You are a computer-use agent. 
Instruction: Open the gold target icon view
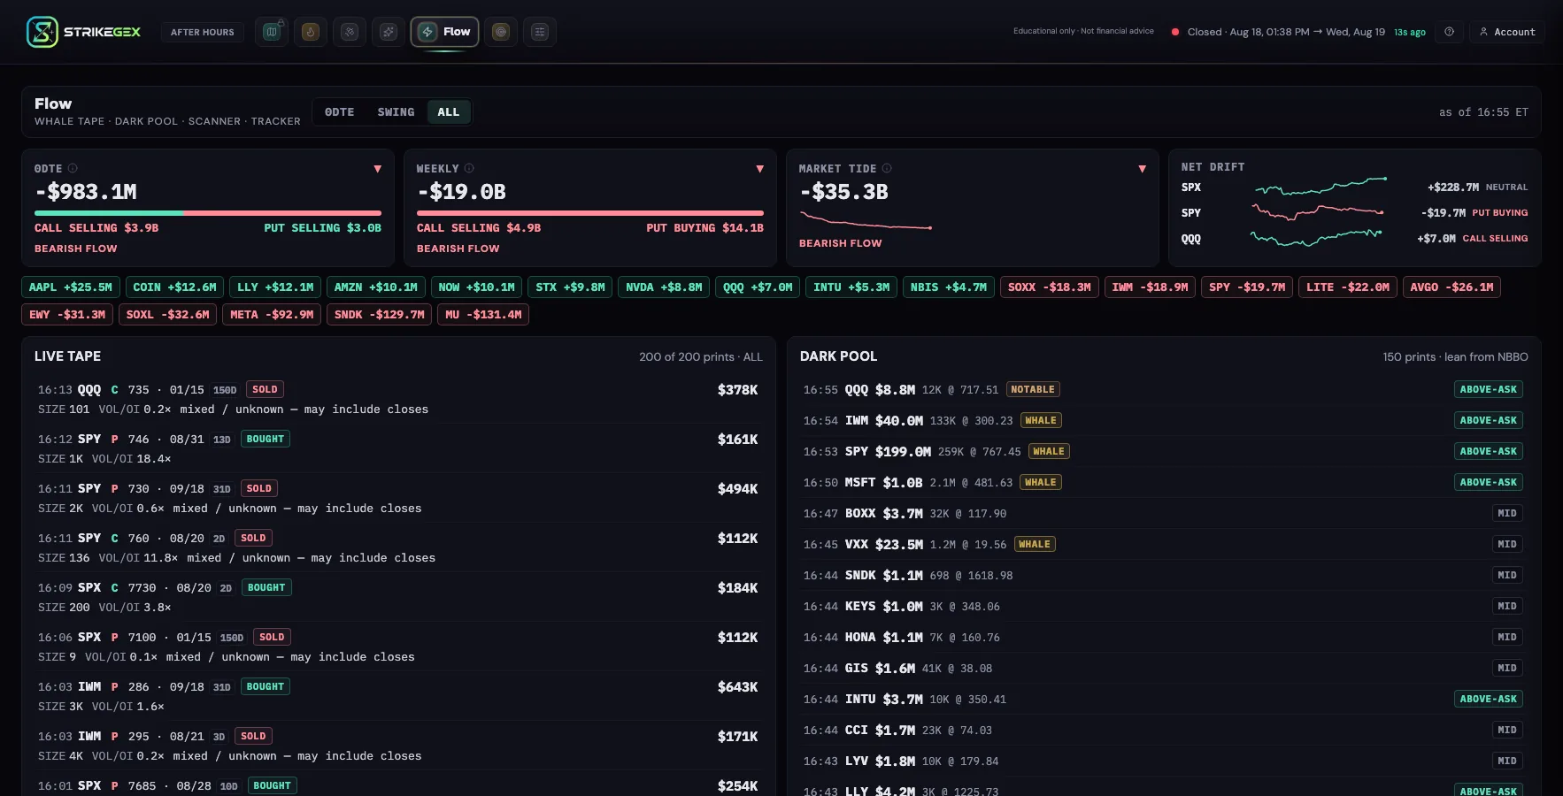click(501, 32)
